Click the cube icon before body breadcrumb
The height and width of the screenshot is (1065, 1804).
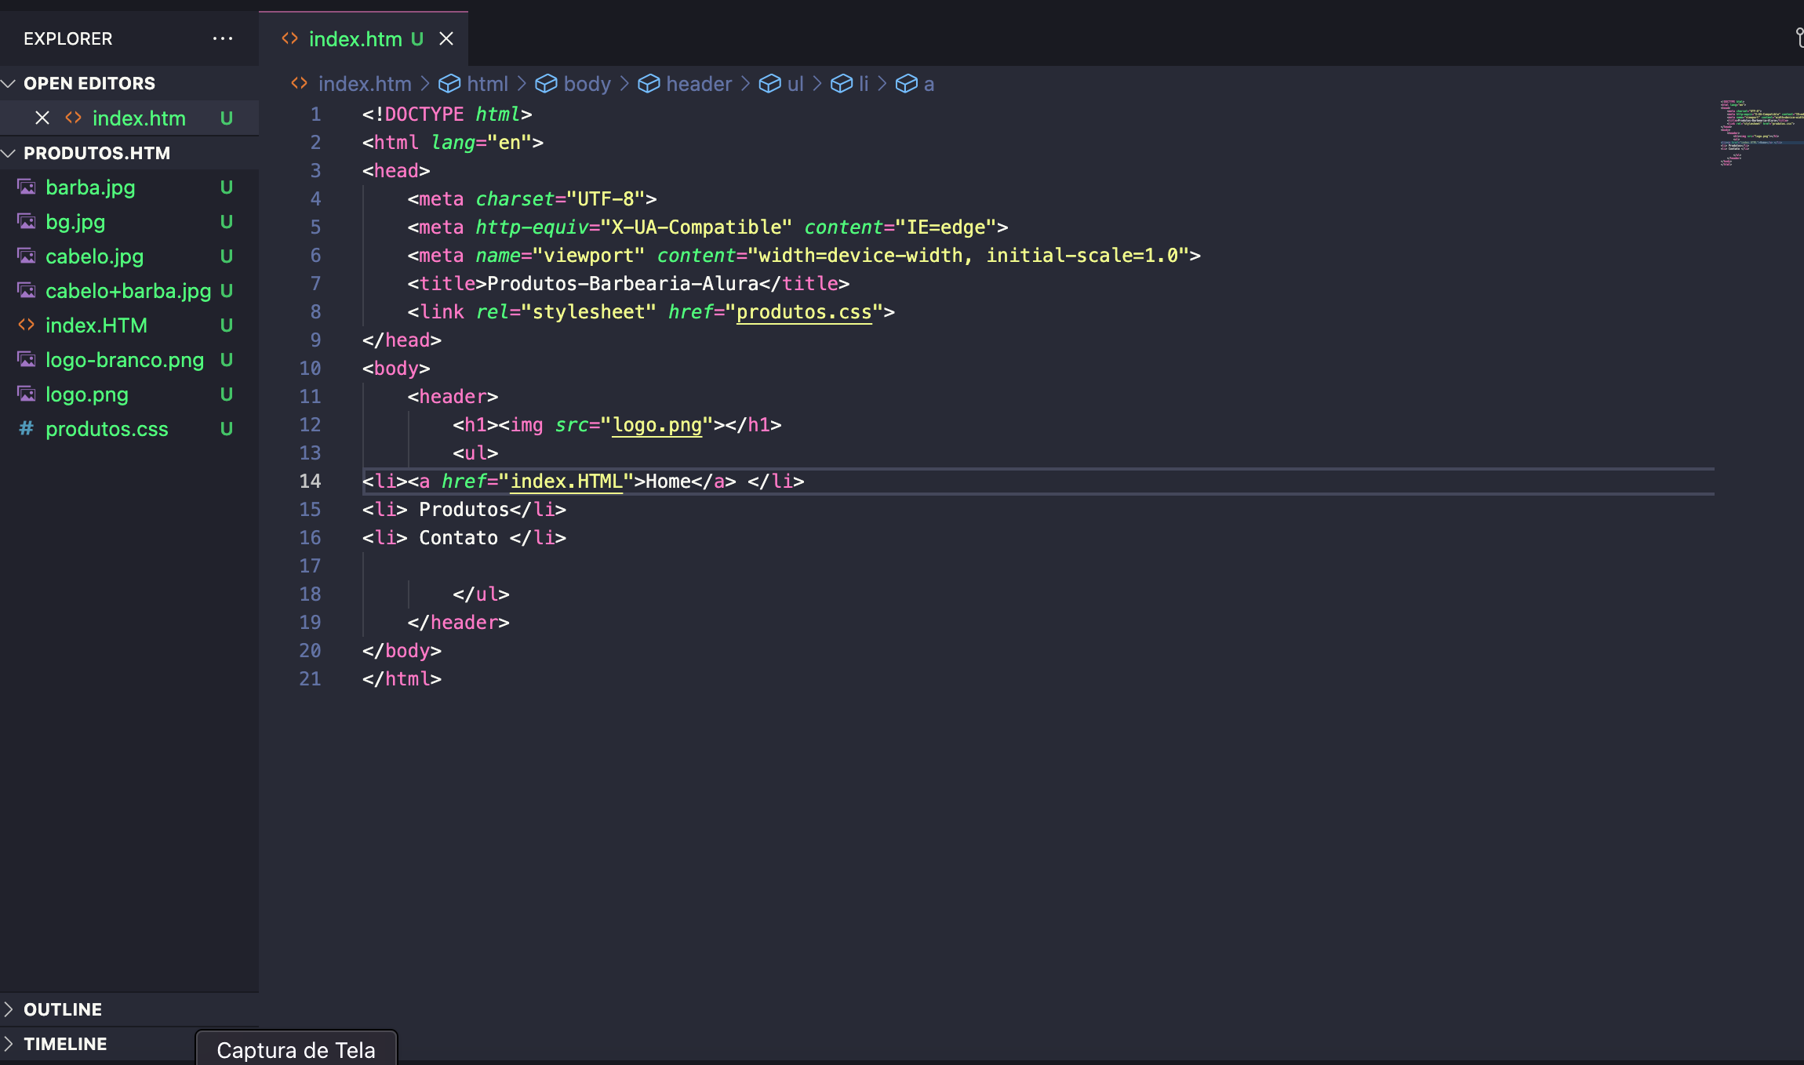click(x=546, y=84)
